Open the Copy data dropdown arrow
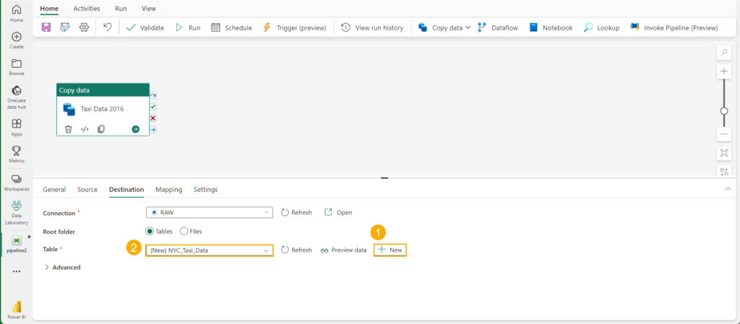Screen dimensions: 740x324 468,27
